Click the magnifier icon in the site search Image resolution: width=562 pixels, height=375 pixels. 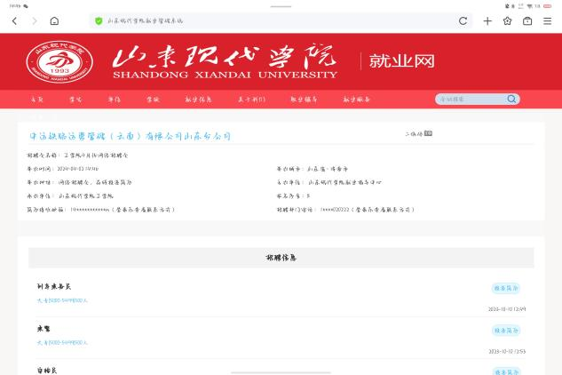click(512, 100)
